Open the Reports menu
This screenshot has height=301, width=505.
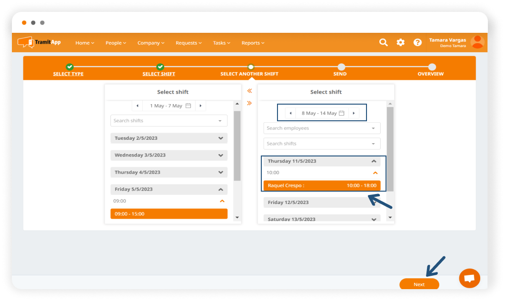pos(252,43)
